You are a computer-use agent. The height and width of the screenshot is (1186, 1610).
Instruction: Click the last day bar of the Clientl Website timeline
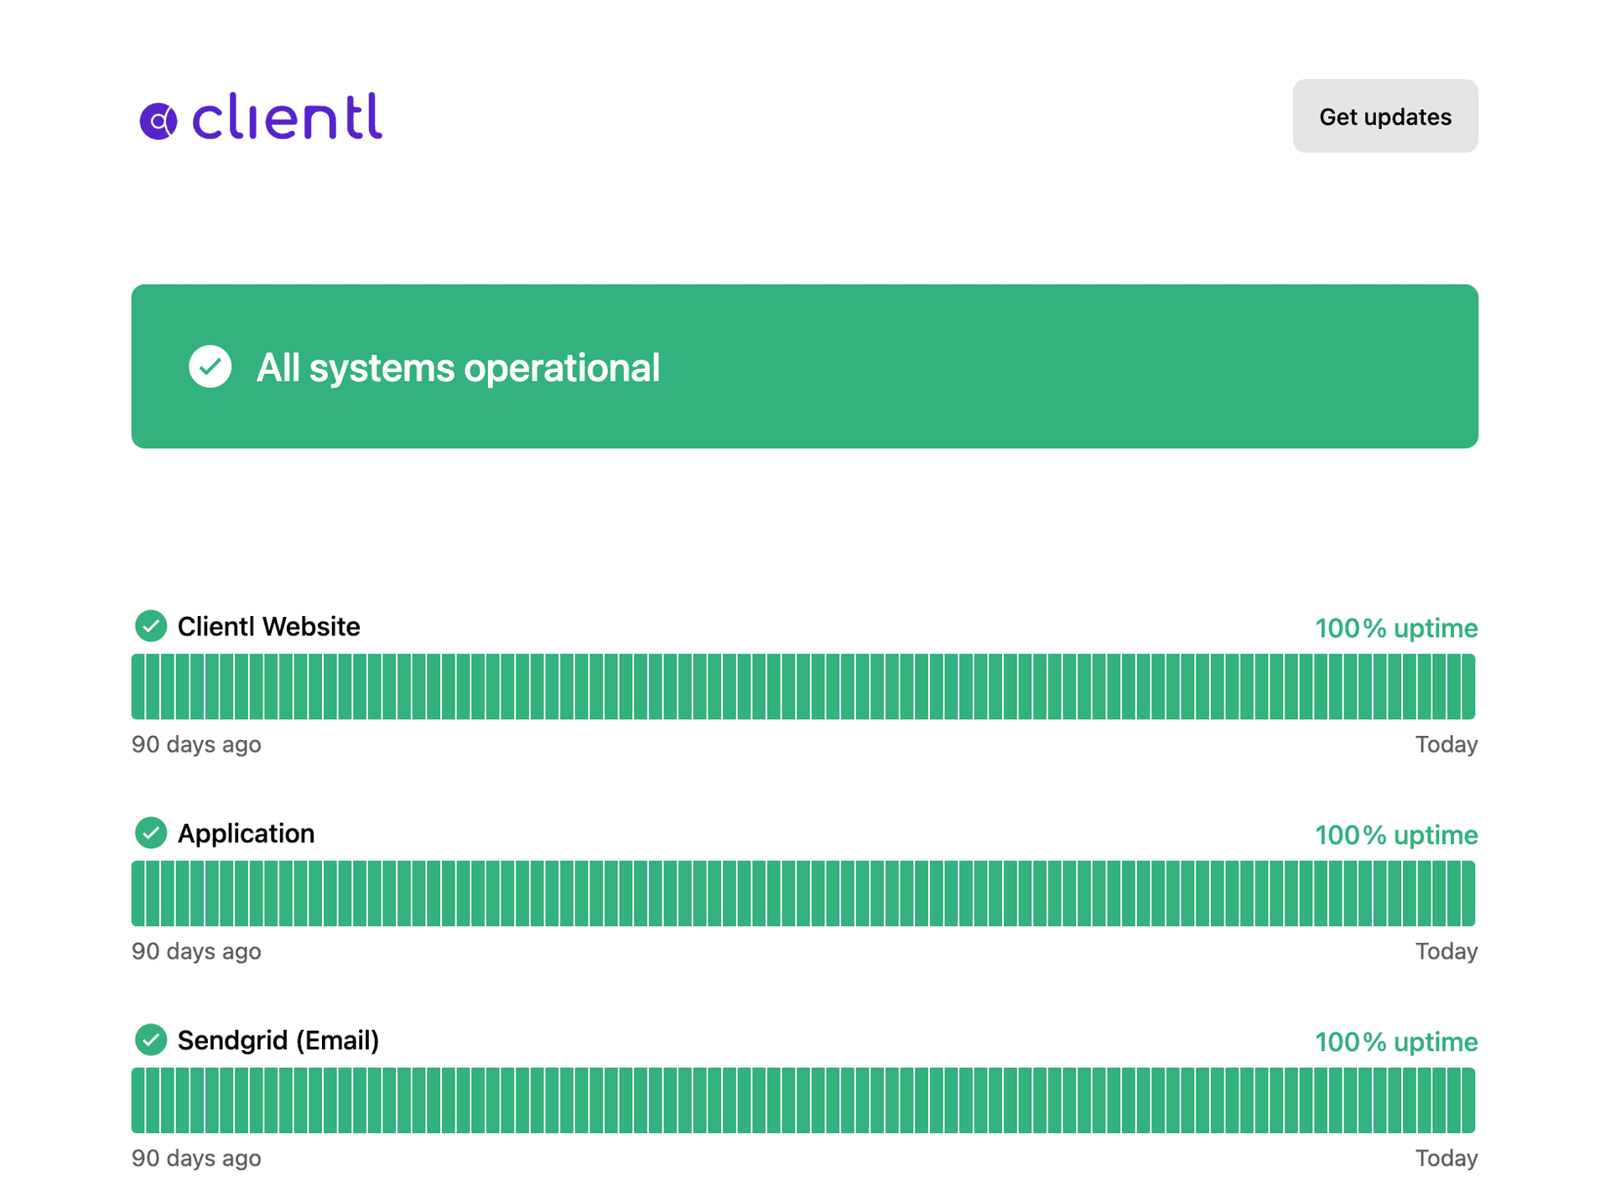(x=1468, y=686)
